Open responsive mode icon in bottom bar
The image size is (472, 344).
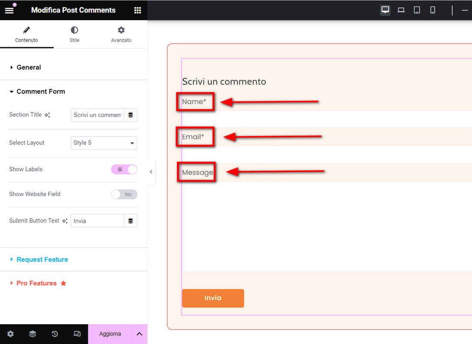[x=77, y=334]
